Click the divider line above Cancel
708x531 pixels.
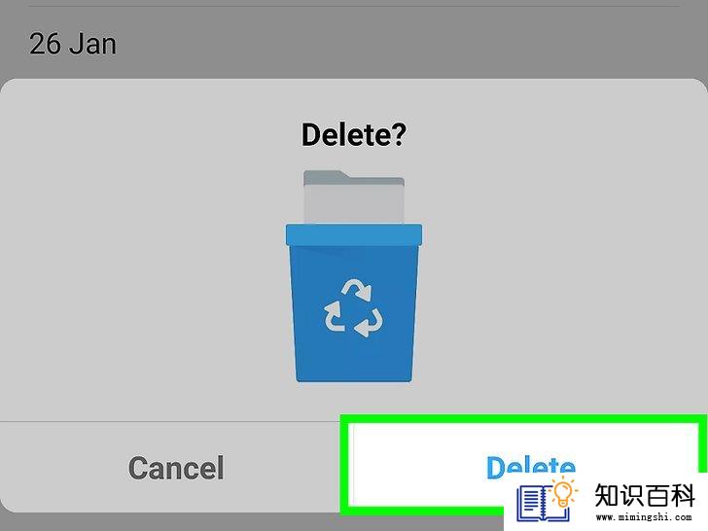click(170, 422)
